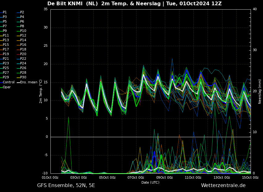The image size is (263, 192).
Task: Select the 07Oct 00z date tick
Action: pos(136,178)
